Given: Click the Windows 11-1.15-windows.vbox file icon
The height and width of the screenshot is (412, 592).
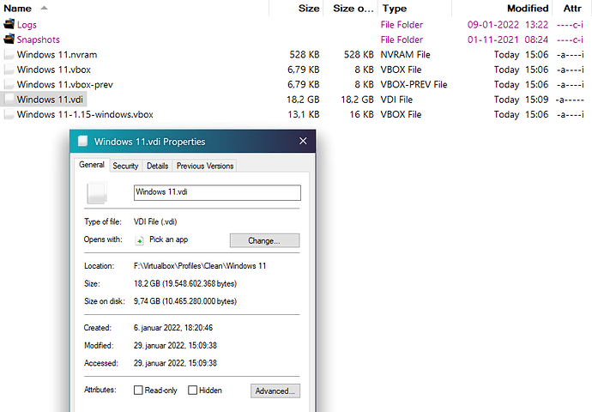Looking at the screenshot, I should coord(9,114).
